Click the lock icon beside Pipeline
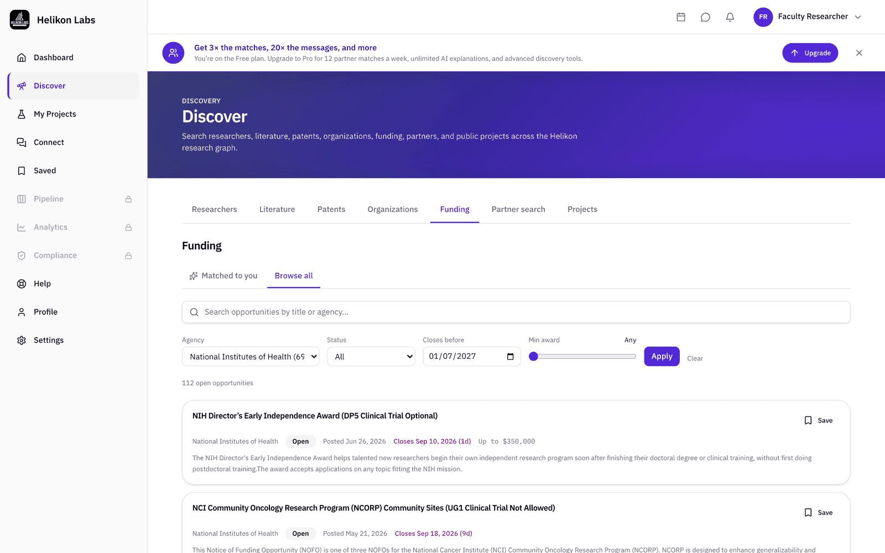The height and width of the screenshot is (553, 885). 128,199
